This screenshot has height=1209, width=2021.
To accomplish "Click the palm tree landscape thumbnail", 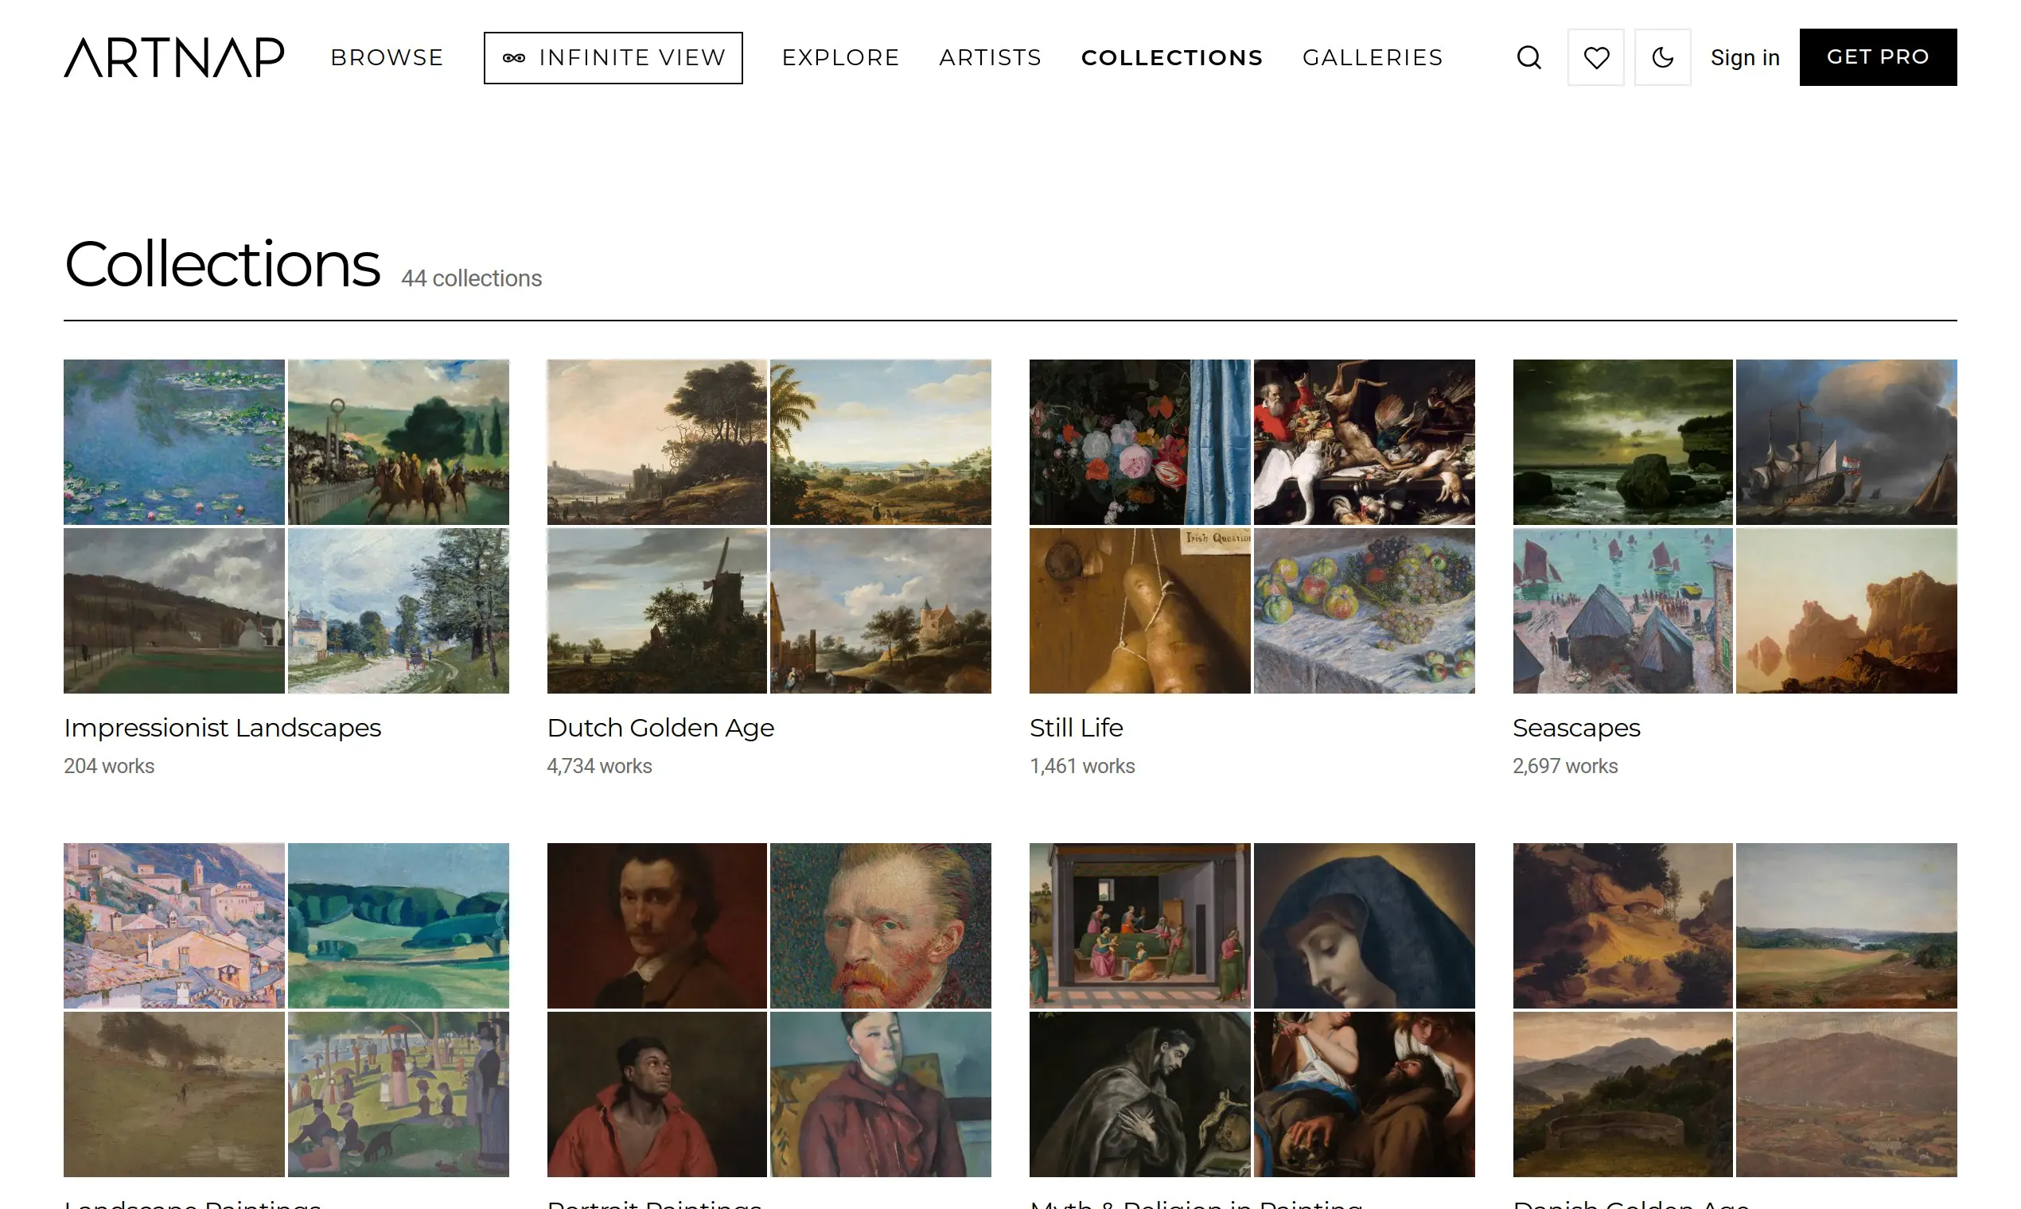I will [880, 441].
